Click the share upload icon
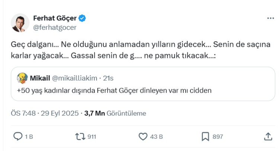The image size is (279, 151). pos(268,136)
